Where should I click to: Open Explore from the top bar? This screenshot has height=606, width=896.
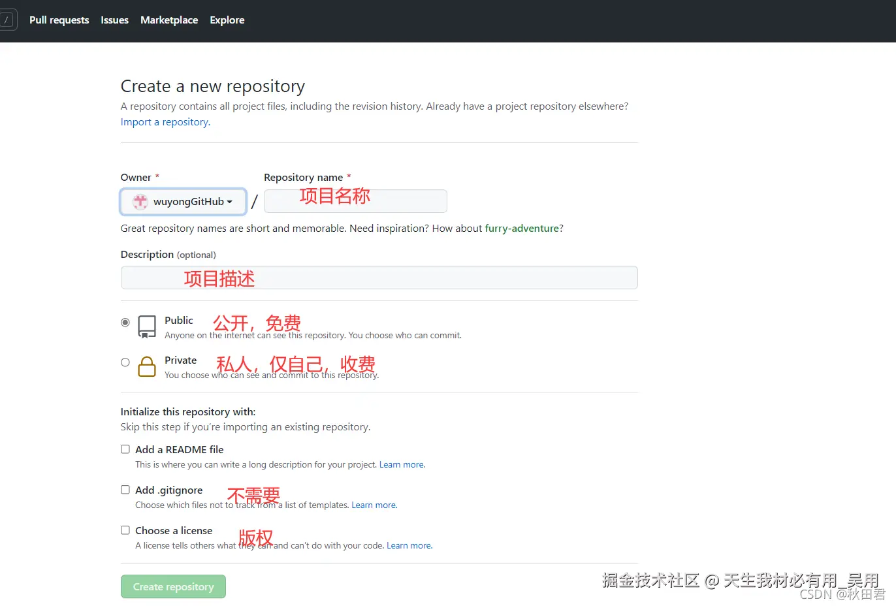tap(227, 20)
